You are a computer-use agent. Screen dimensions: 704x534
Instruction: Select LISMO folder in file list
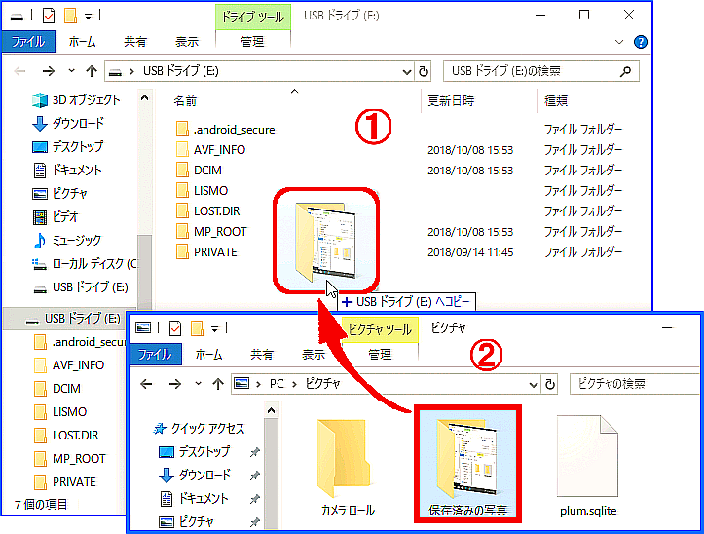202,191
